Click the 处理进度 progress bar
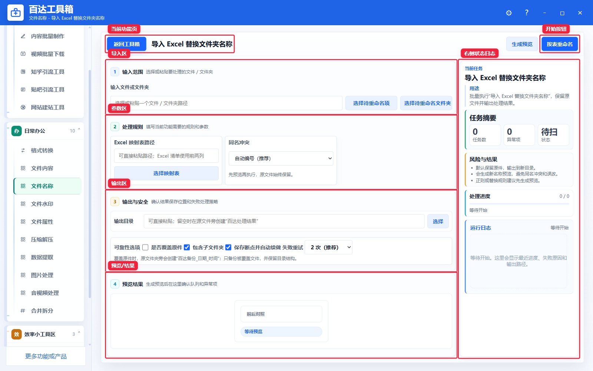593x371 pixels. pos(519,204)
